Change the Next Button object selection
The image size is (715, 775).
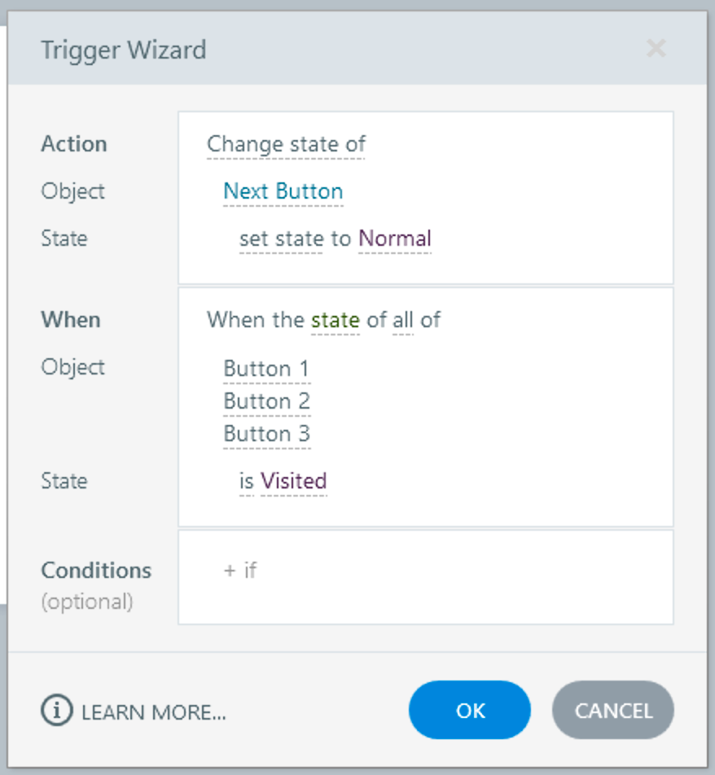click(283, 191)
